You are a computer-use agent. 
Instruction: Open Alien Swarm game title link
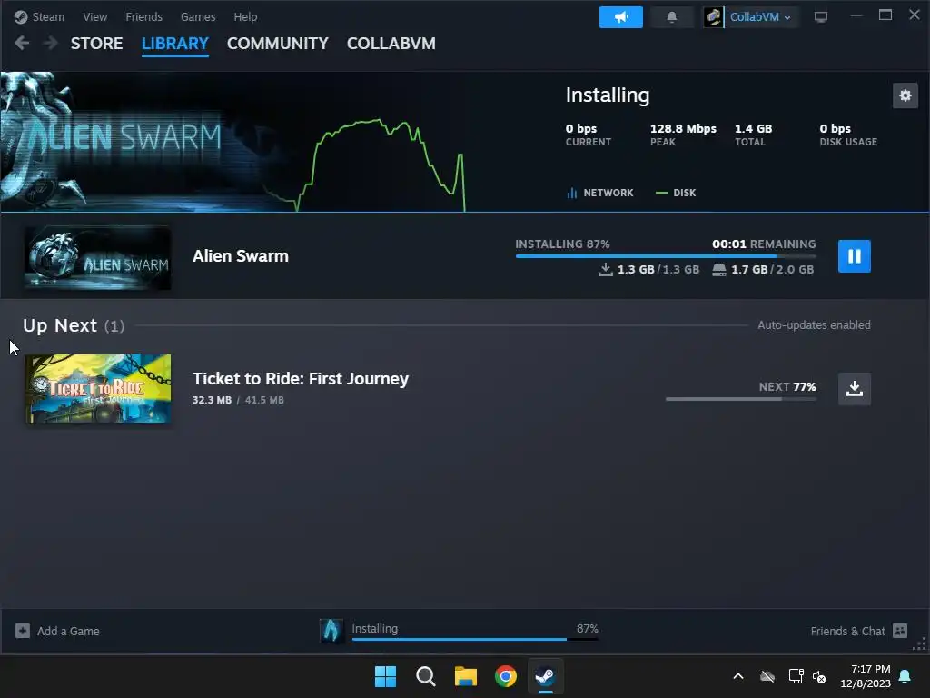[240, 255]
